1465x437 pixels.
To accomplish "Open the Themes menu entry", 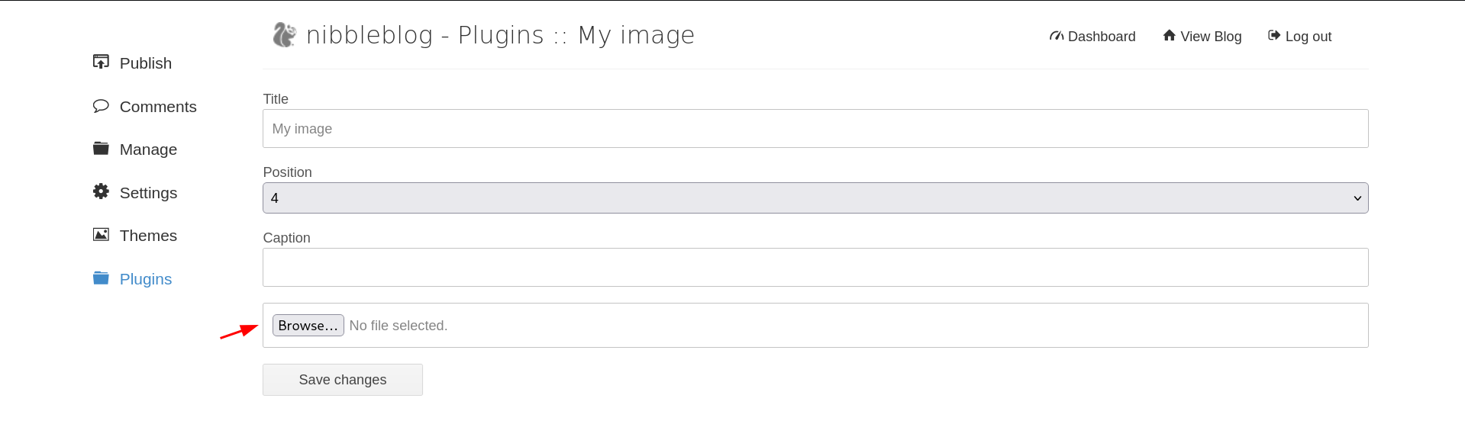I will (x=148, y=236).
